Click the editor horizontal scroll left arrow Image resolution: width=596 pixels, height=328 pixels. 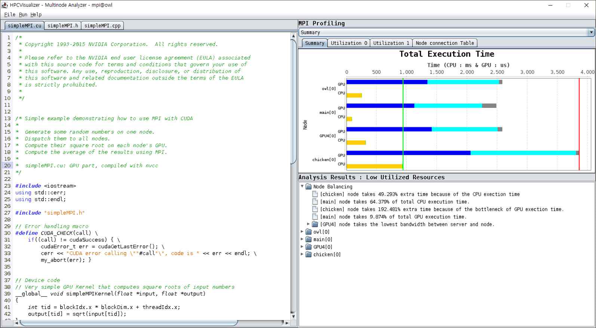[x=16, y=323]
